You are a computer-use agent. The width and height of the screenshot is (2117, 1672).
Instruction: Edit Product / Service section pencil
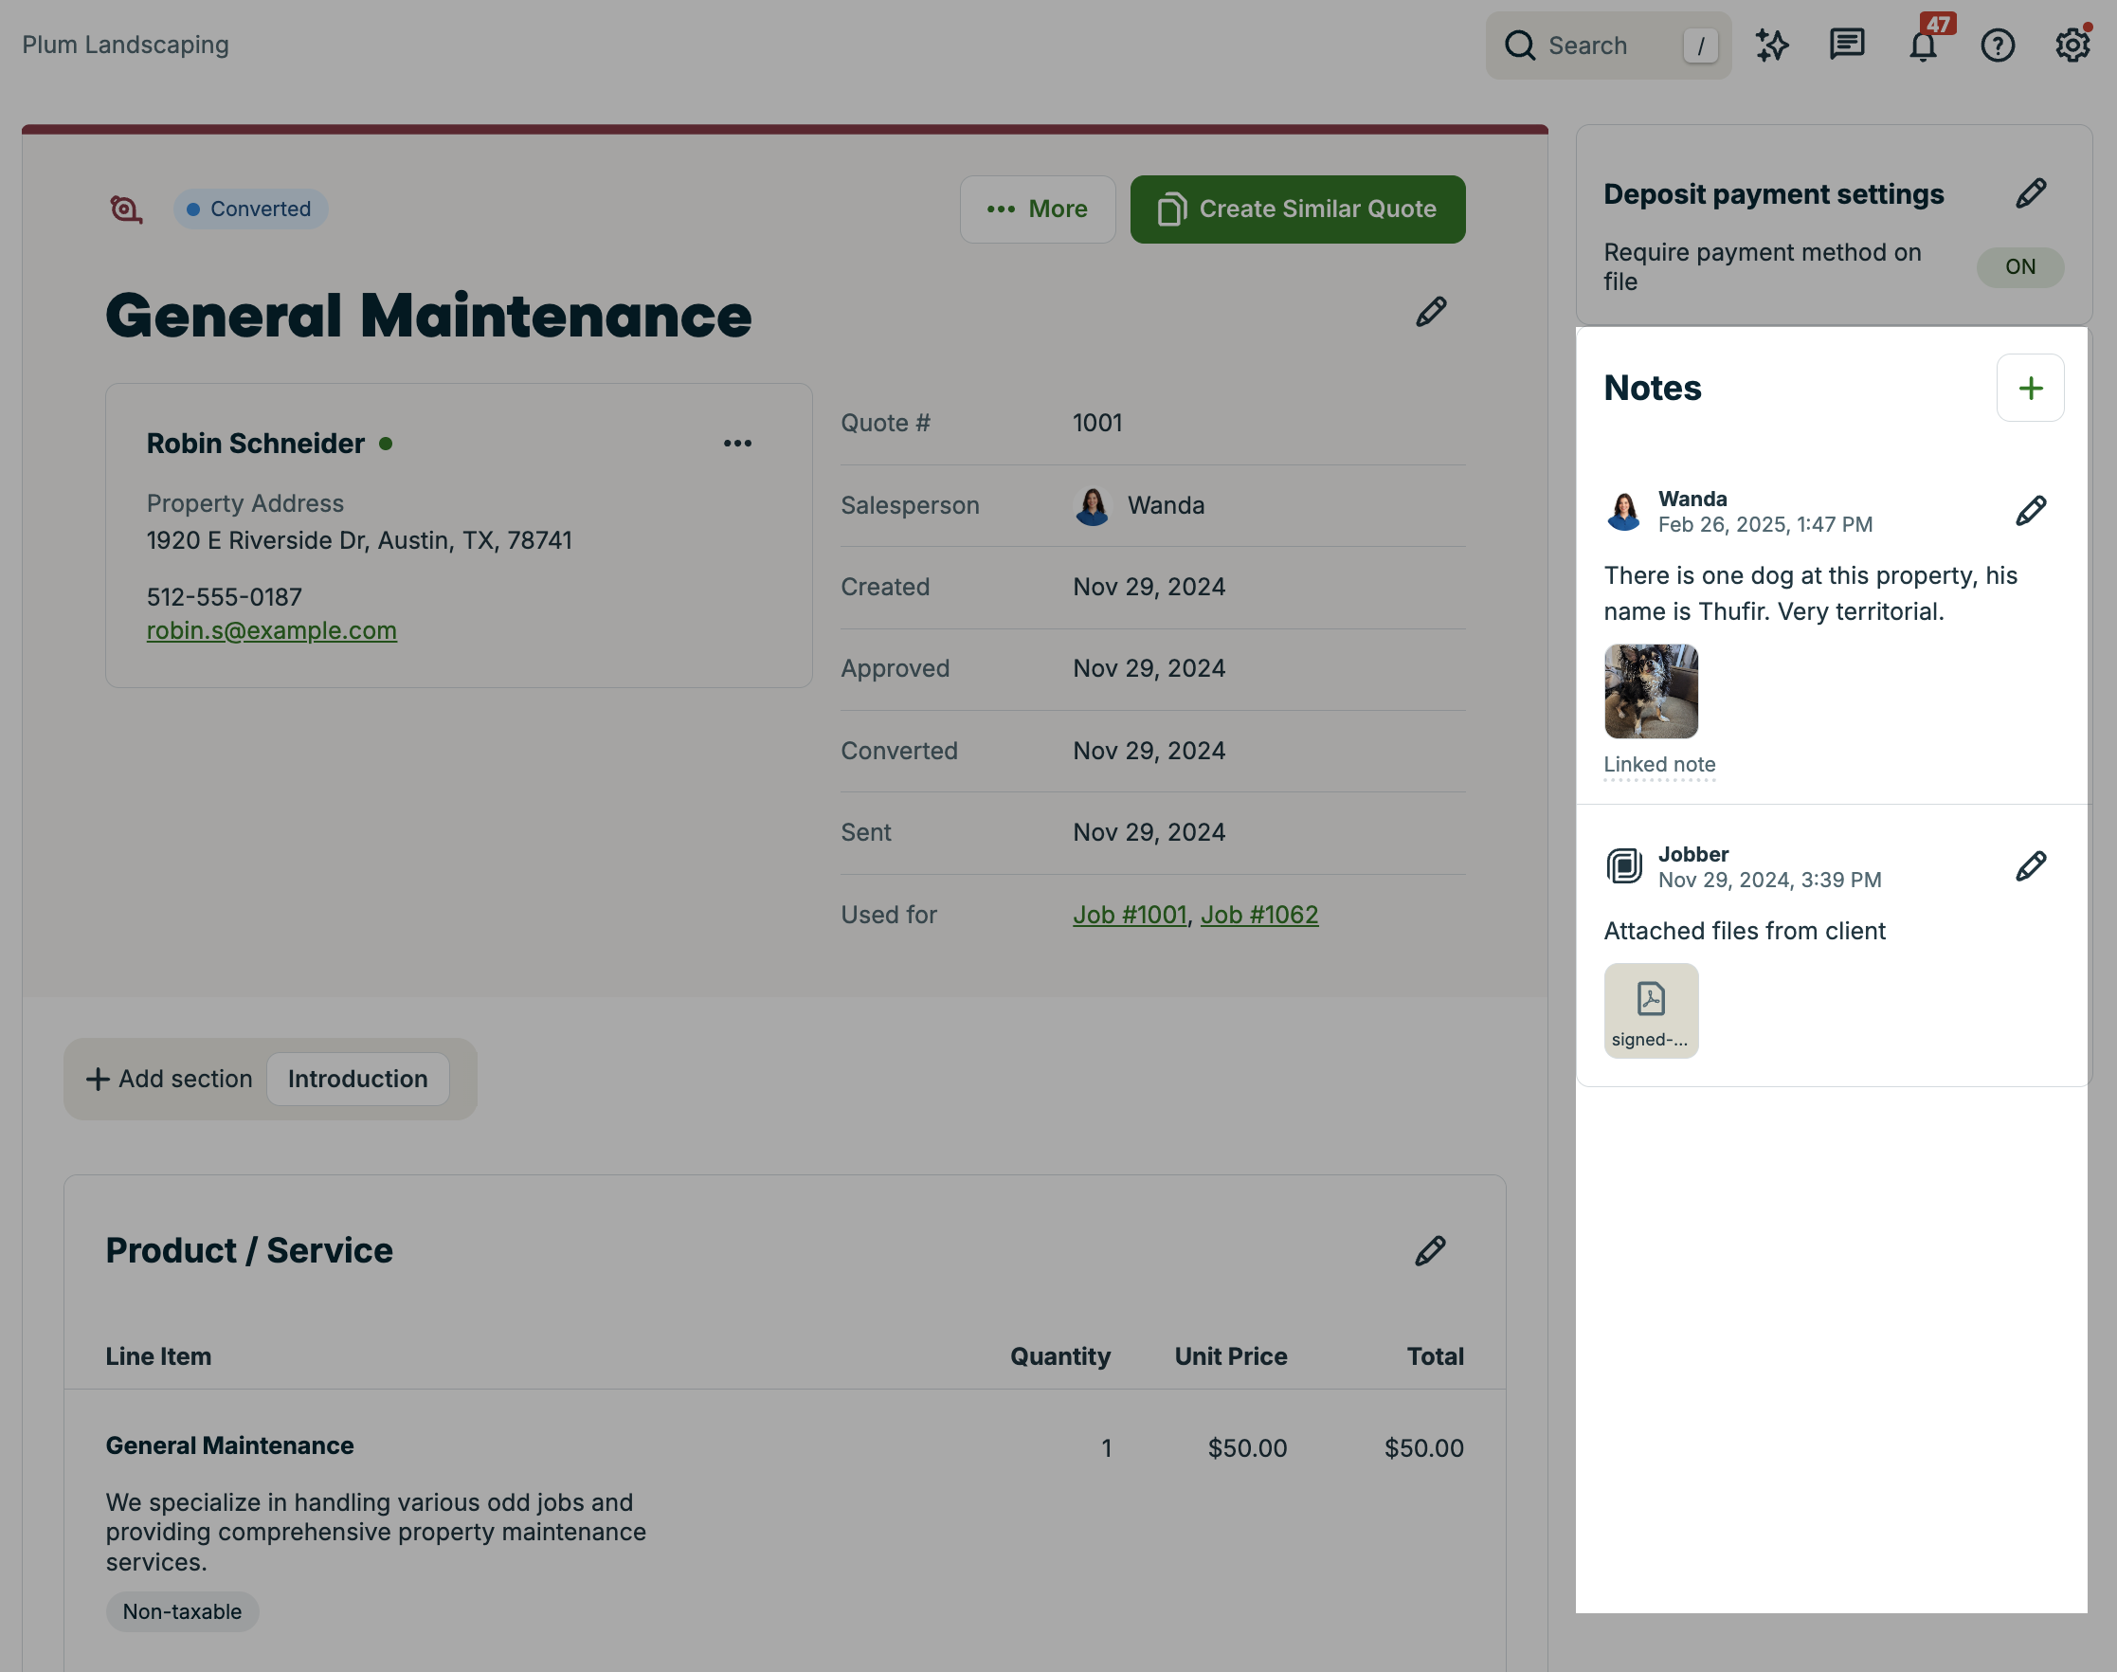(1430, 1251)
